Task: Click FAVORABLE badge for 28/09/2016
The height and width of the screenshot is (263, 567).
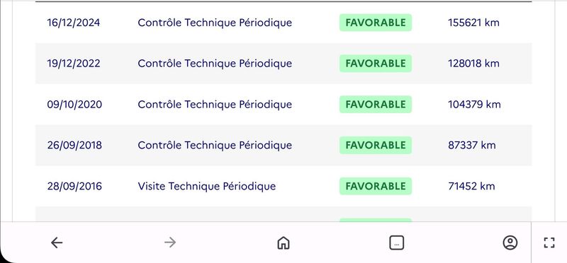Action: [376, 186]
